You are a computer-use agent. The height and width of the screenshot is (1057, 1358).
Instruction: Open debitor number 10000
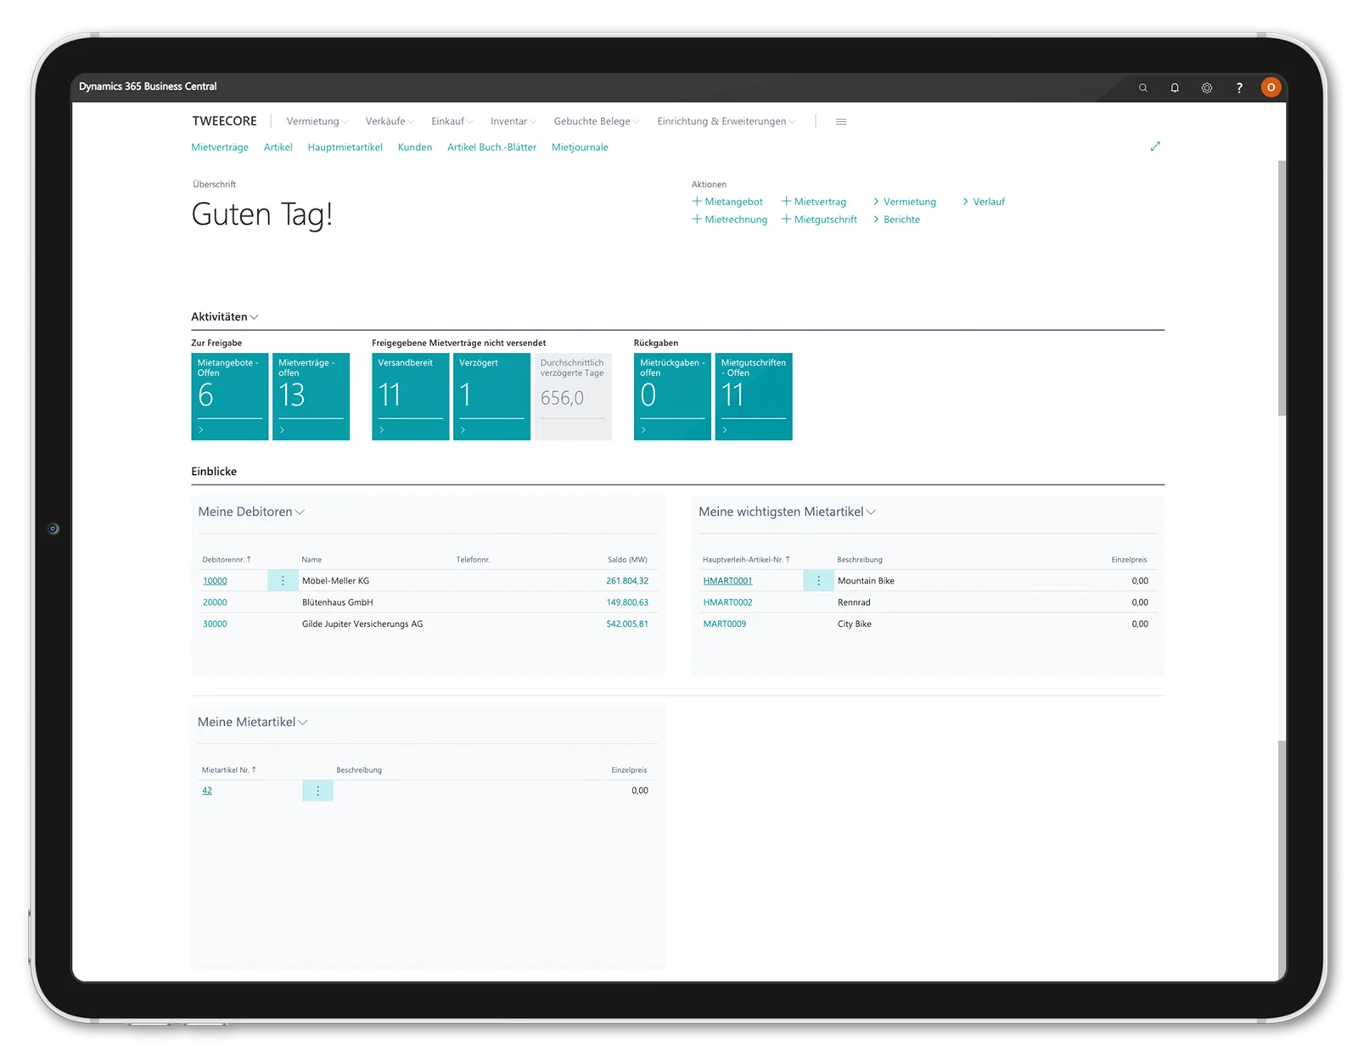[x=215, y=581]
